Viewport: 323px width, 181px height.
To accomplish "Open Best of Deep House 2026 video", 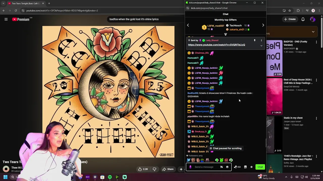I will (298, 81).
